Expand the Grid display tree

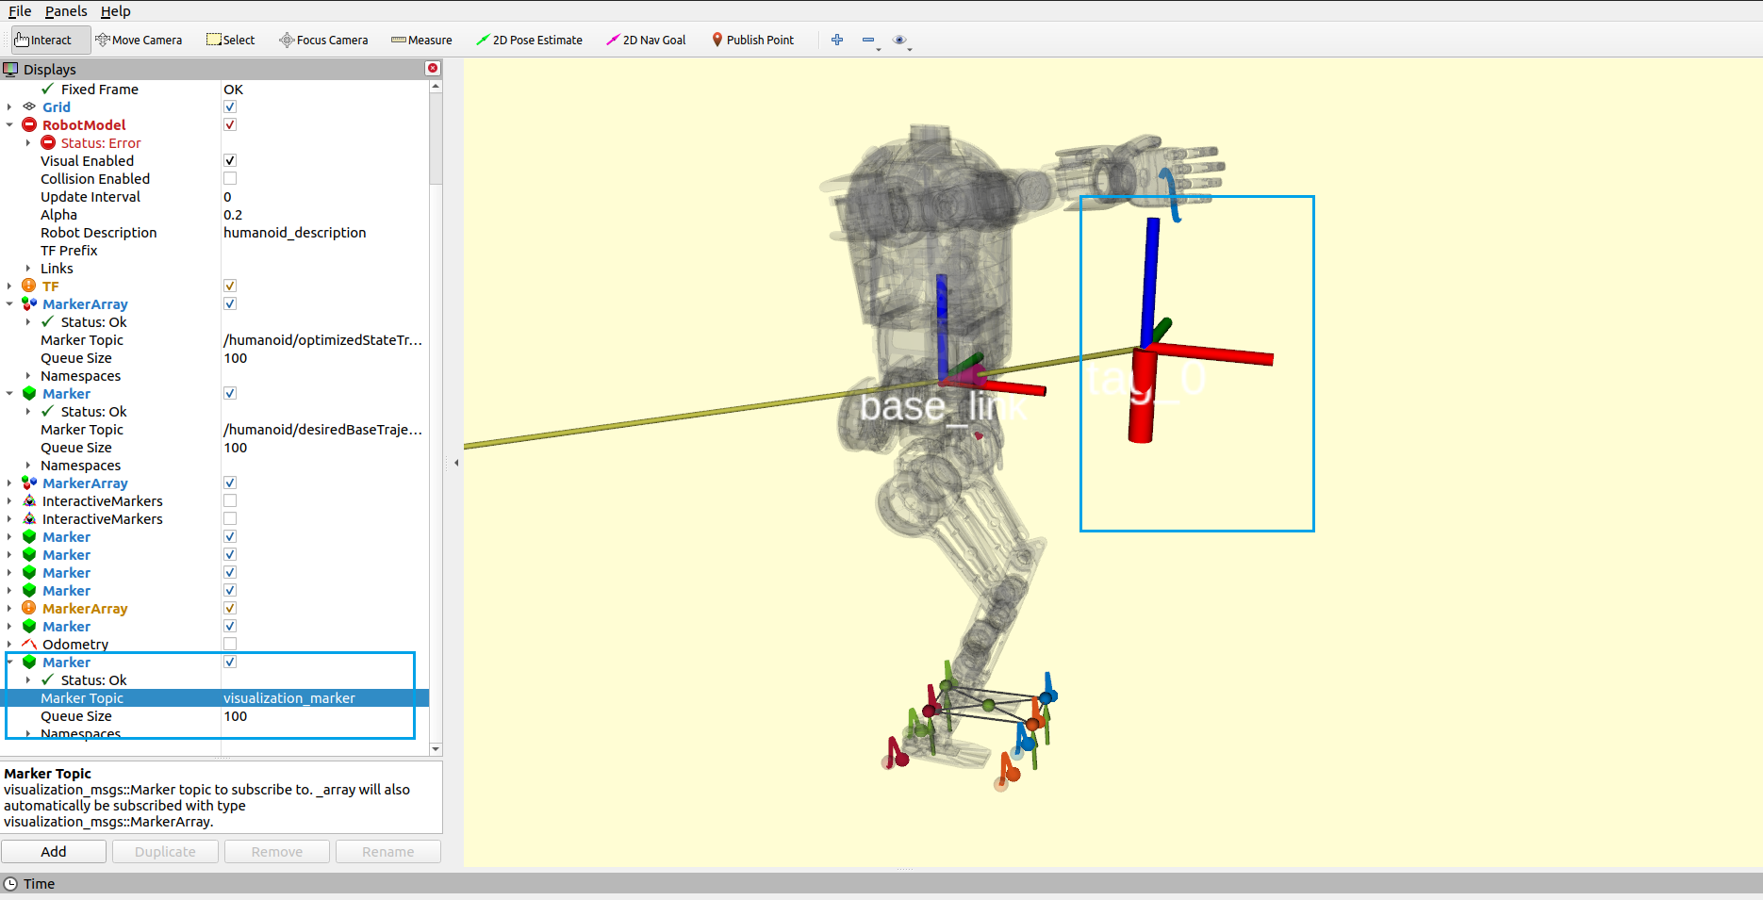(x=9, y=106)
